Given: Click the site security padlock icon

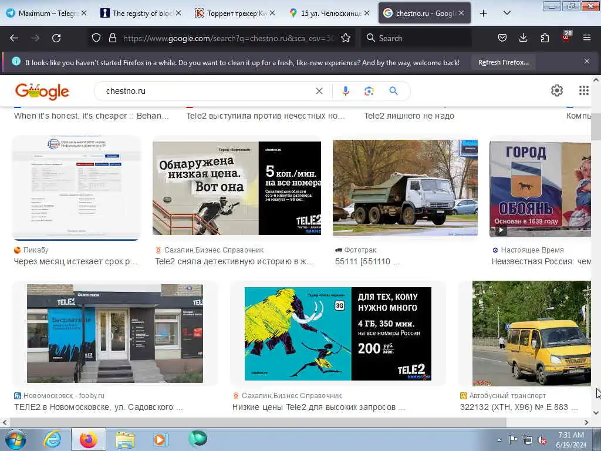Looking at the screenshot, I should coord(112,38).
